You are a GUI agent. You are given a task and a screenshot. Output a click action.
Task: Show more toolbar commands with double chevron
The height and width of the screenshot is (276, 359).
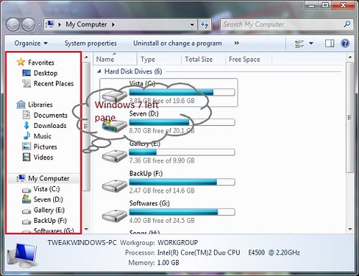pos(236,43)
